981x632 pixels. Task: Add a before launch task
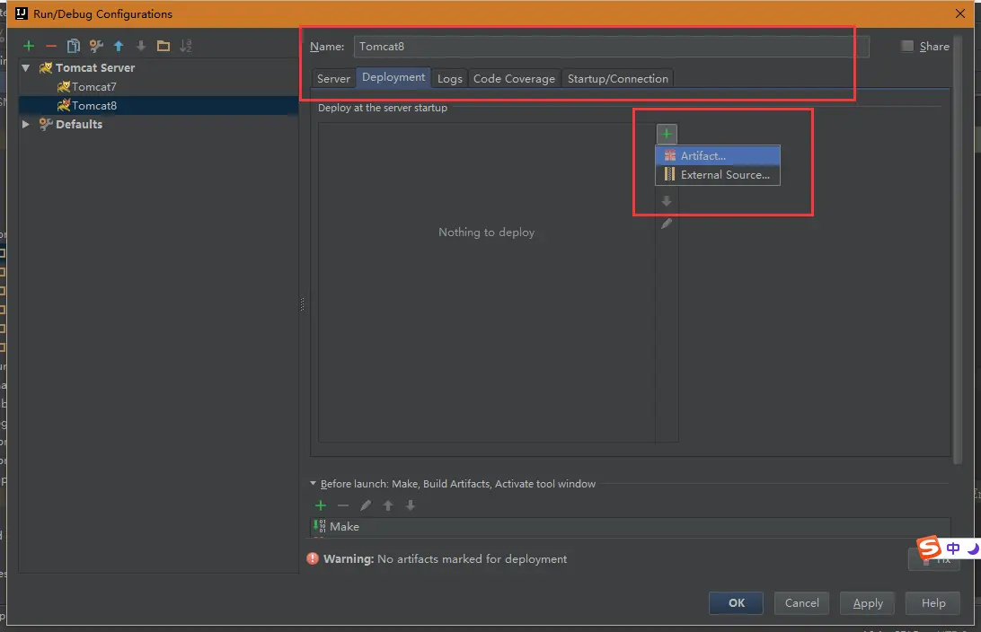(321, 505)
